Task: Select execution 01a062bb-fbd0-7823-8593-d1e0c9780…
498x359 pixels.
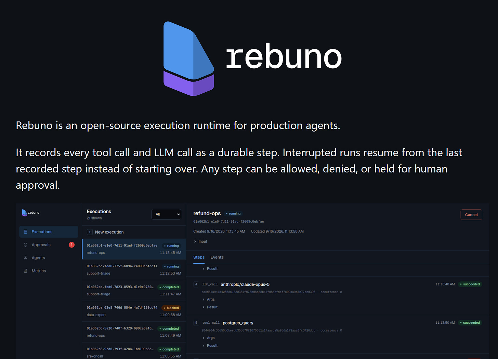Action: (134, 290)
